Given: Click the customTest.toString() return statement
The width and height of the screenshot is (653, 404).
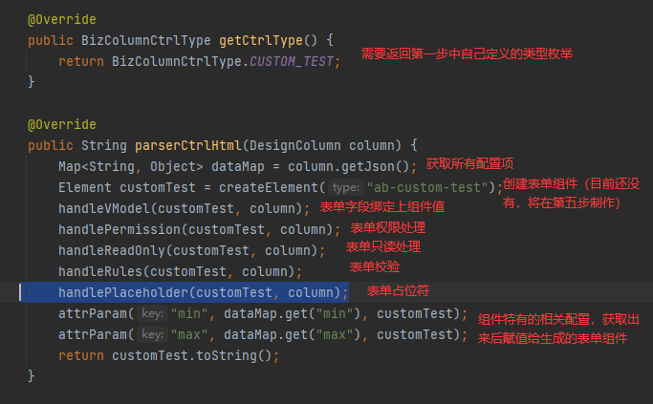Looking at the screenshot, I should 168,355.
